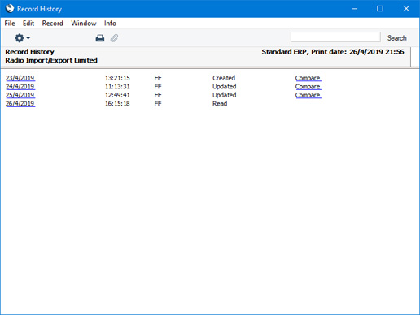Viewport: 420px width, 315px height.
Task: Open the Info menu
Action: [x=110, y=24]
